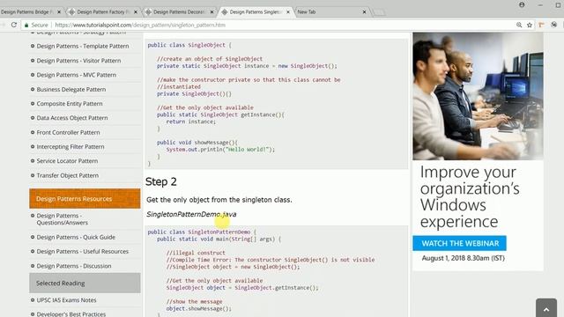
Task: Open Front Controller Pattern link
Action: (68, 132)
